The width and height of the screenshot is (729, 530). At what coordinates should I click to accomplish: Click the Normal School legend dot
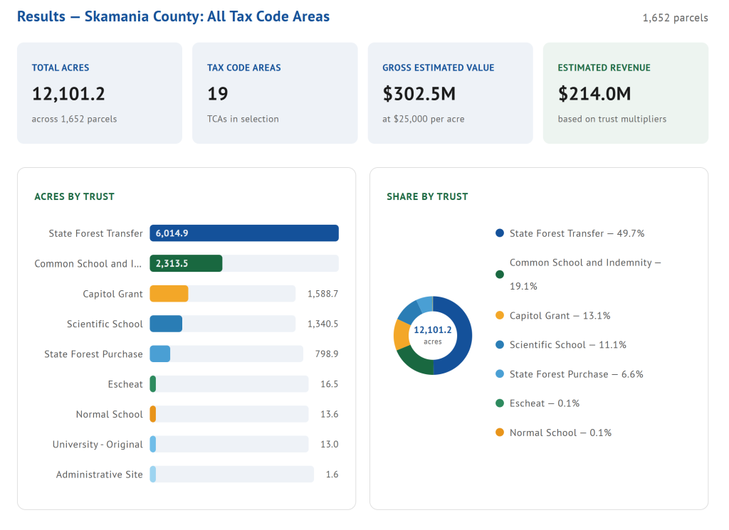[x=499, y=433]
